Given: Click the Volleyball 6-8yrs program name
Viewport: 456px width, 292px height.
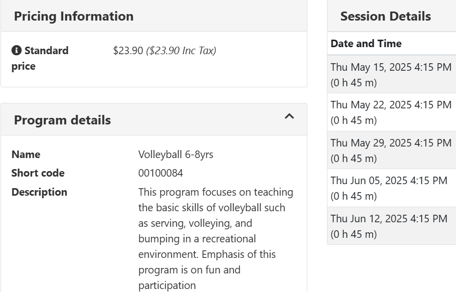Looking at the screenshot, I should point(176,155).
